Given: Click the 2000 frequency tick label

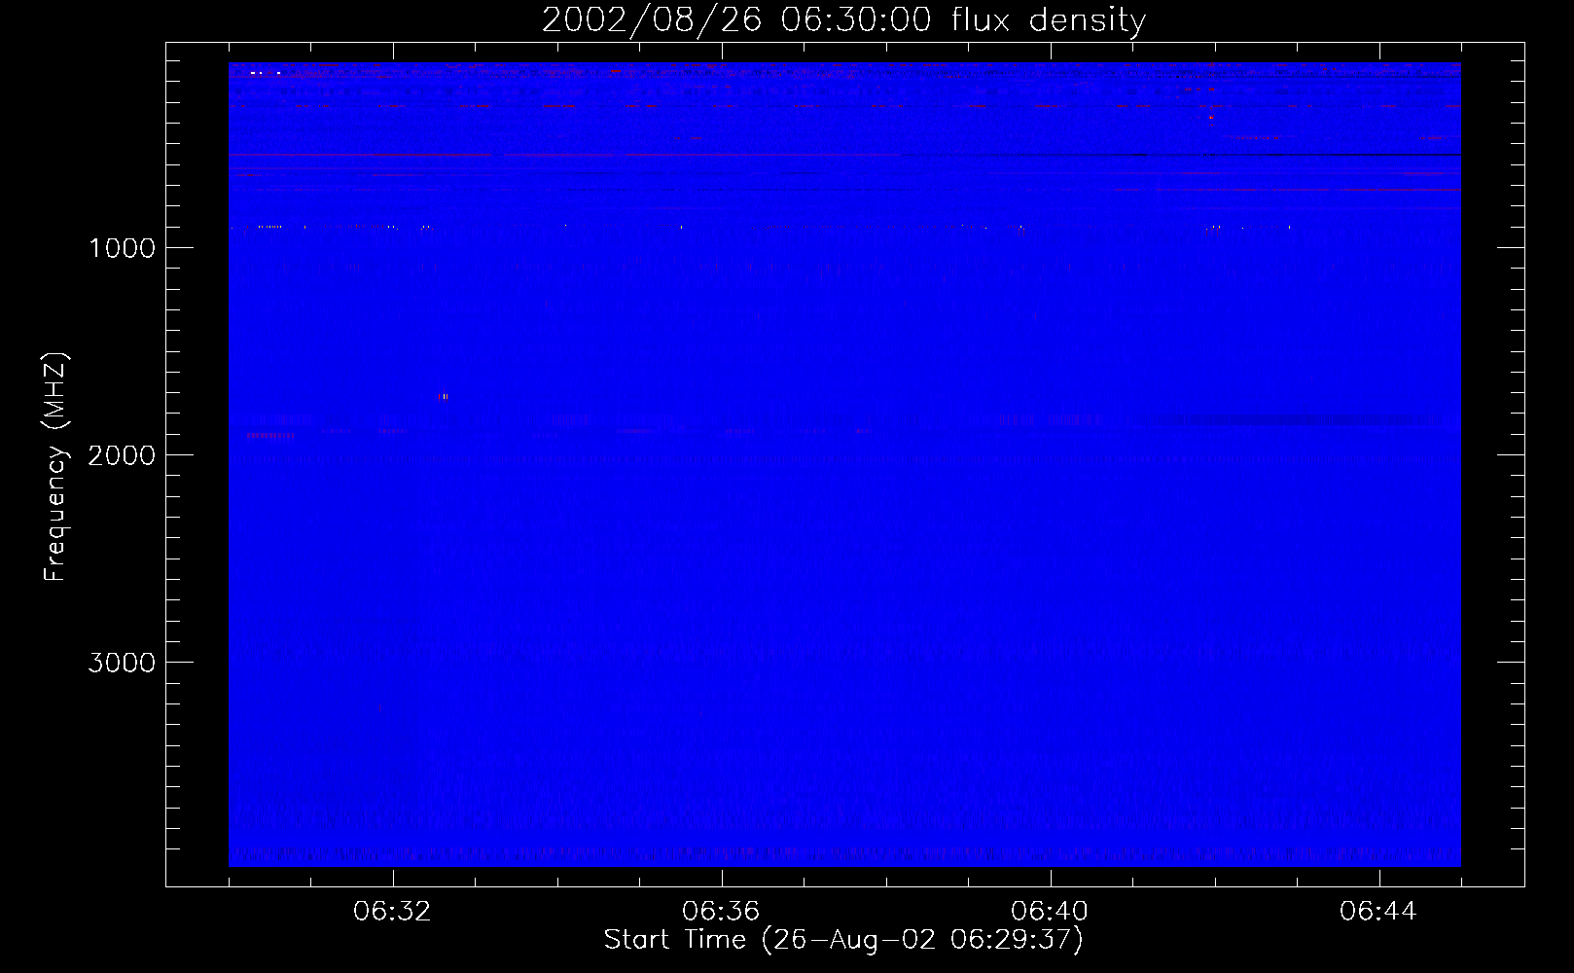Looking at the screenshot, I should tap(122, 455).
